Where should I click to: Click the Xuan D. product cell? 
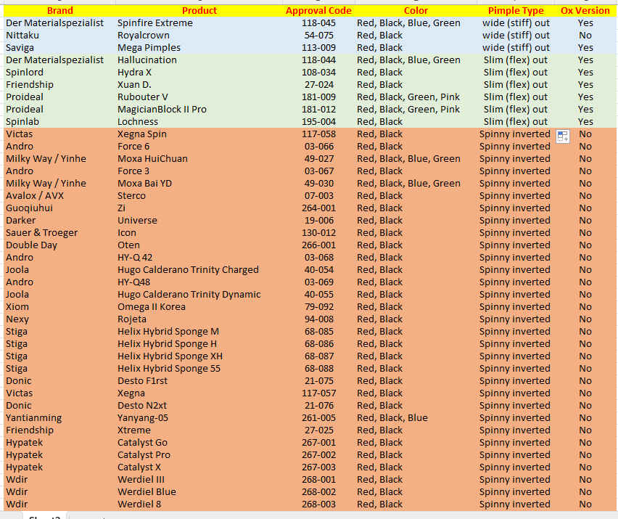pyautogui.click(x=199, y=84)
